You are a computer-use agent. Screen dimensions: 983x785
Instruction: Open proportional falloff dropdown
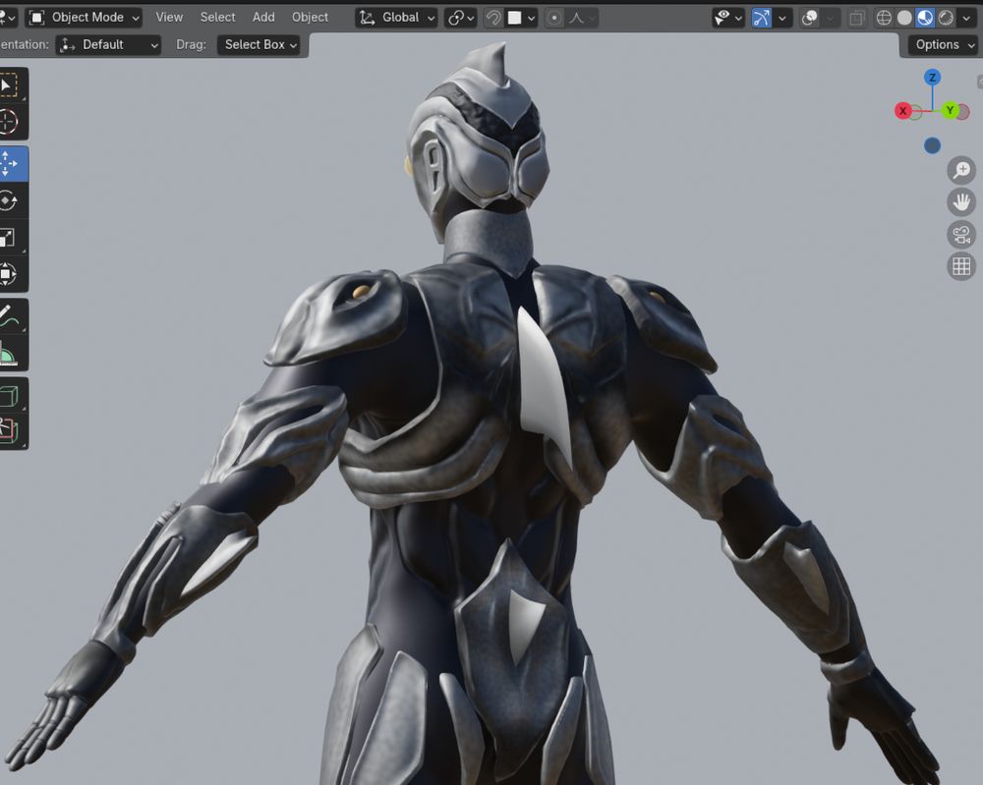click(x=581, y=18)
